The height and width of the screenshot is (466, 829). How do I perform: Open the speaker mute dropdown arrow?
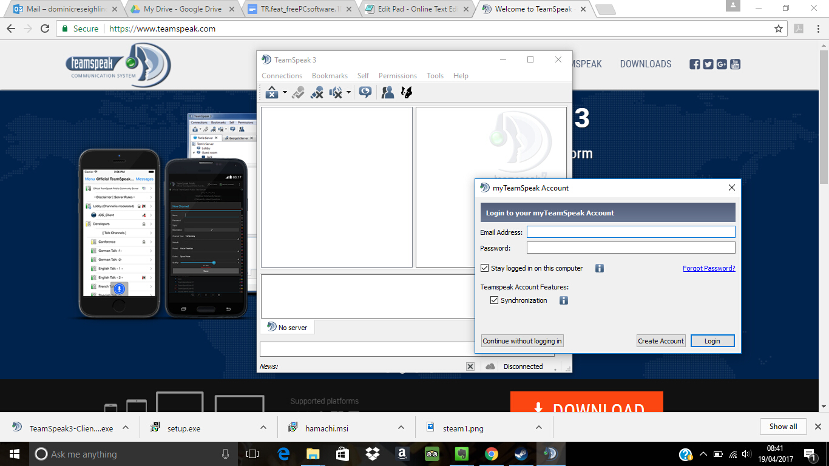point(348,92)
